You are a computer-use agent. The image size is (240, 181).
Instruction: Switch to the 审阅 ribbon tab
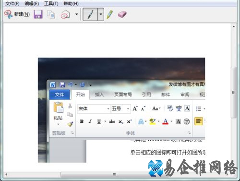tap(185, 95)
